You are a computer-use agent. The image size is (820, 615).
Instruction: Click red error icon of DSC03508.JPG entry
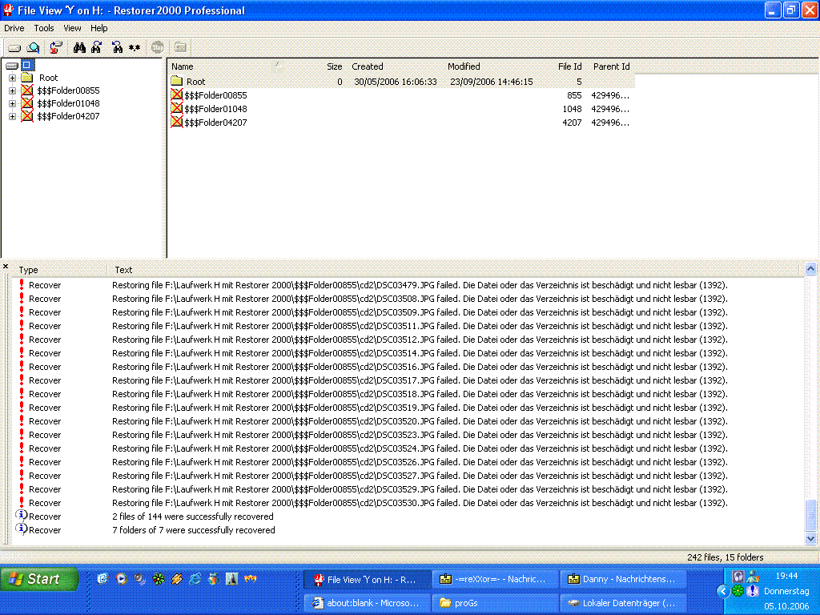(x=22, y=298)
